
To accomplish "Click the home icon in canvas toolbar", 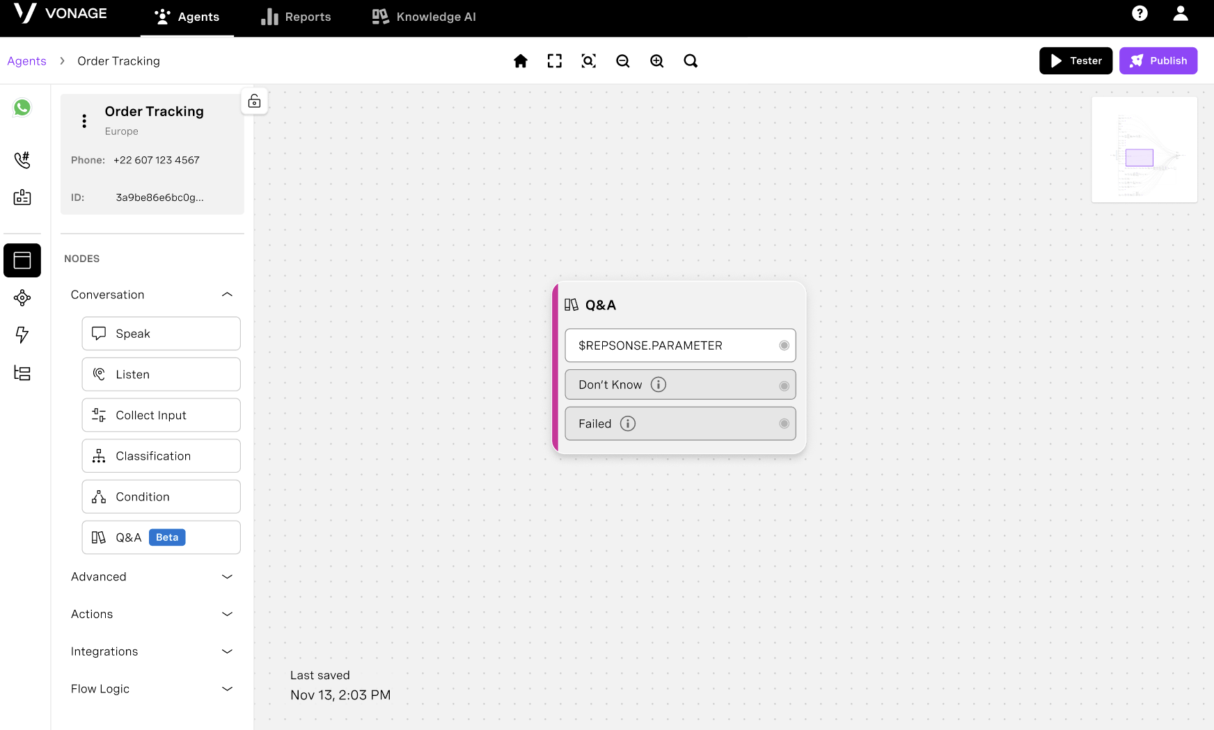I will [520, 61].
